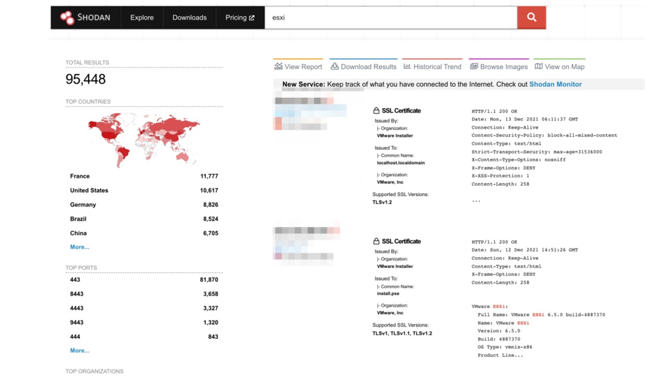Click the View Report chart icon

point(278,66)
